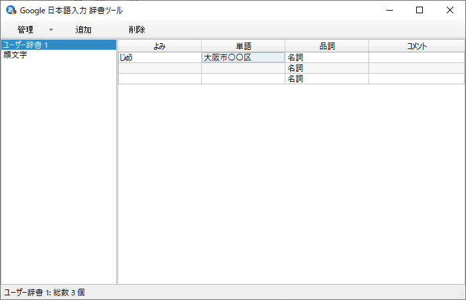Sort by the よみ column header
Screen dimensions: 466x300
coord(160,46)
